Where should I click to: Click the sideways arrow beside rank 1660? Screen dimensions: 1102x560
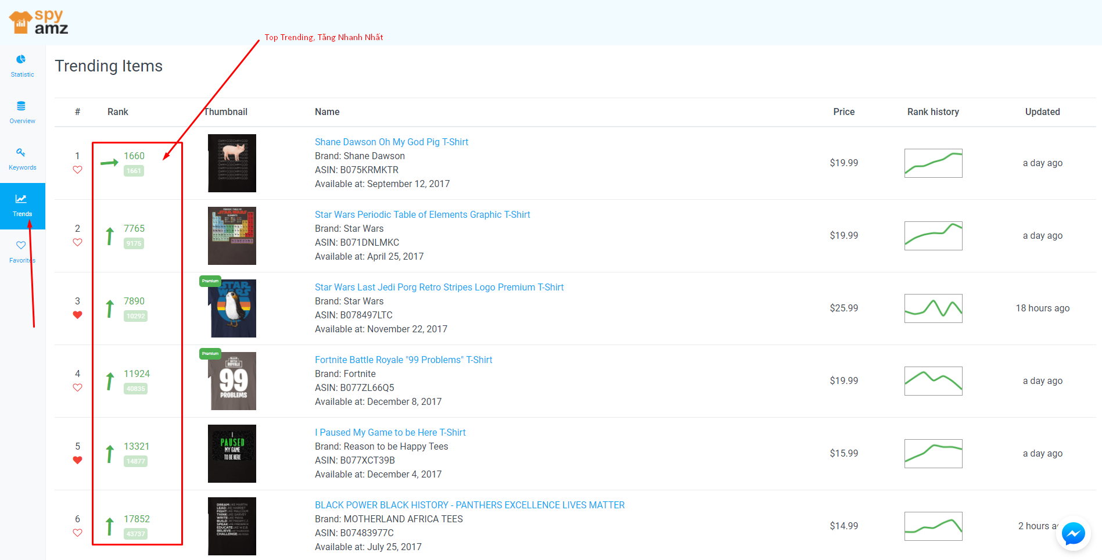[x=109, y=163]
